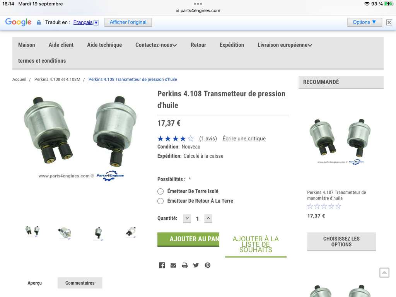
Task: Tap the four-star product rating
Action: (176, 138)
